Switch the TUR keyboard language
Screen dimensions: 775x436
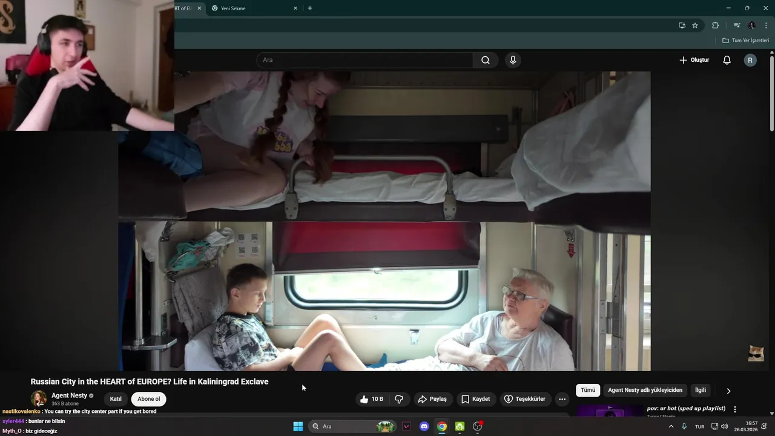point(699,426)
